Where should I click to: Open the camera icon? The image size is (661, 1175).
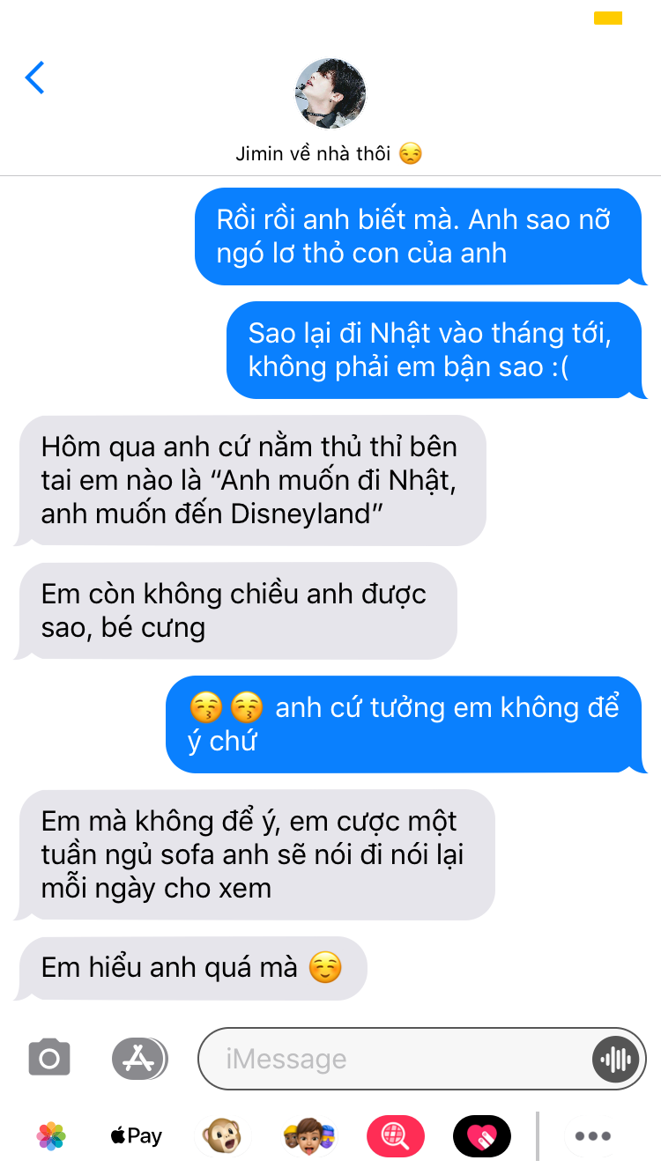[x=49, y=1058]
